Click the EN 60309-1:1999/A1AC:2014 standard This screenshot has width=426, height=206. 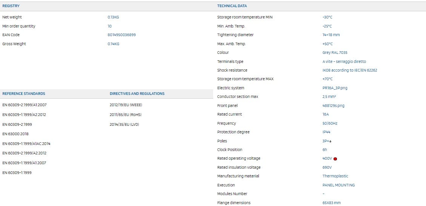26,143
